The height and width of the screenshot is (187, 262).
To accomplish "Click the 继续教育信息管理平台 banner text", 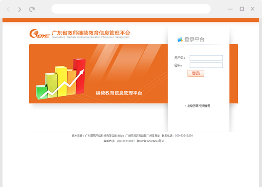I will pyautogui.click(x=119, y=93).
